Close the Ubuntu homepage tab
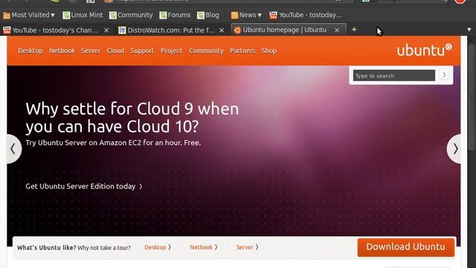Viewport: 476px width, 268px height. [x=337, y=30]
